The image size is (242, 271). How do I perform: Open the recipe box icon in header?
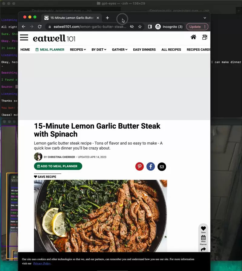205,37
